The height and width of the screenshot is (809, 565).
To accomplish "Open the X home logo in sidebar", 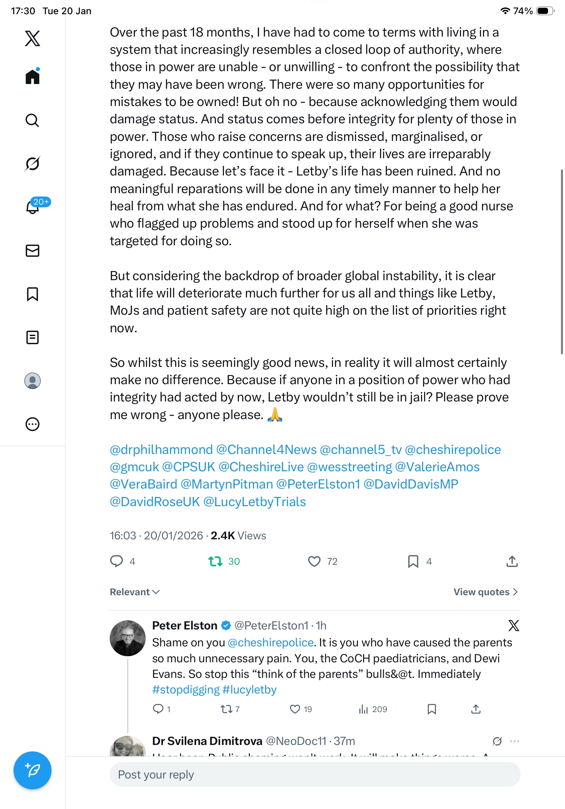I will (x=33, y=38).
